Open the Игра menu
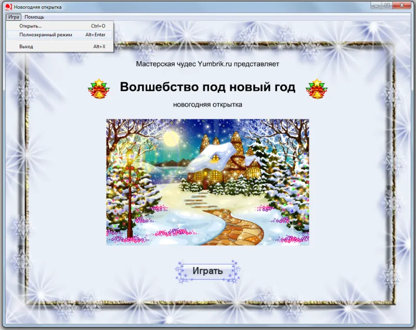The height and width of the screenshot is (330, 416). pyautogui.click(x=14, y=17)
